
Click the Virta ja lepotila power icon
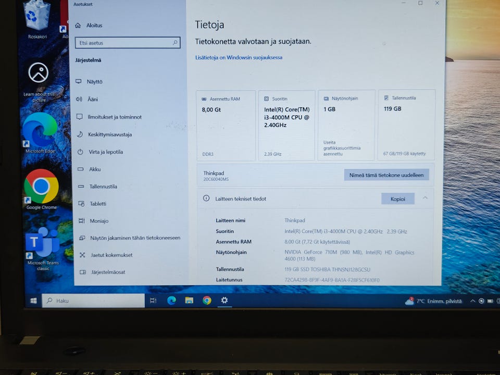click(x=80, y=152)
